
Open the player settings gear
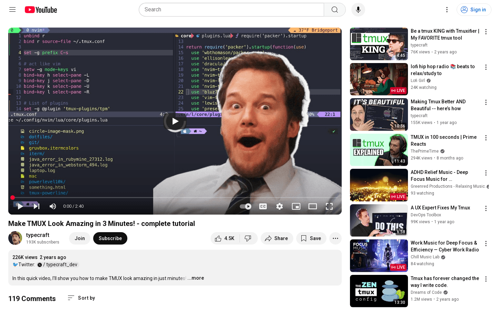(279, 206)
